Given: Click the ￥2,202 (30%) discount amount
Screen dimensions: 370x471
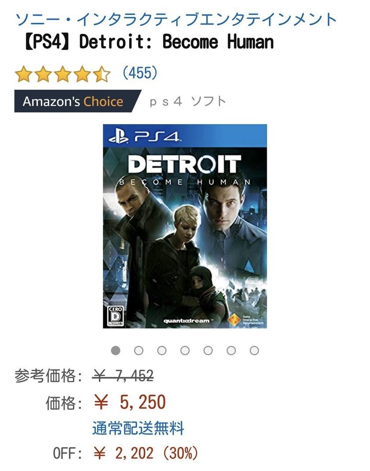Looking at the screenshot, I should pos(145,453).
